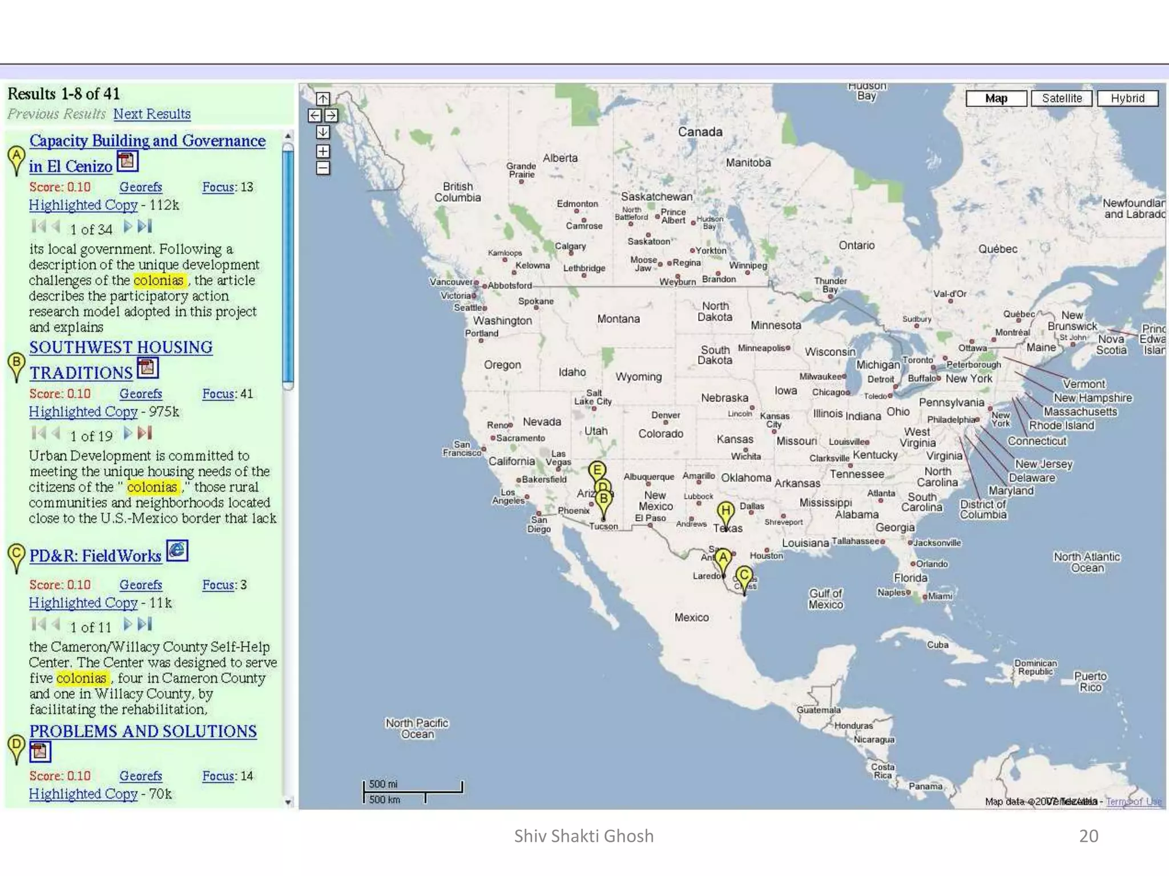Screen dimensions: 1169x876
Task: Click 'Results 1-8 of 41' heading
Action: (64, 94)
